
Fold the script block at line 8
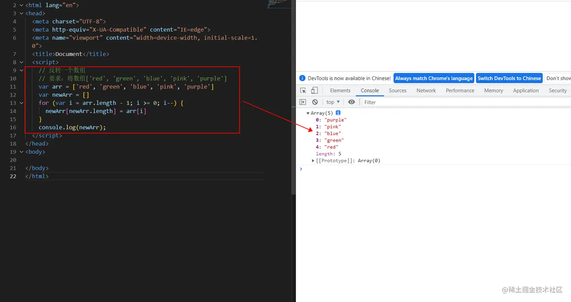[x=21, y=62]
